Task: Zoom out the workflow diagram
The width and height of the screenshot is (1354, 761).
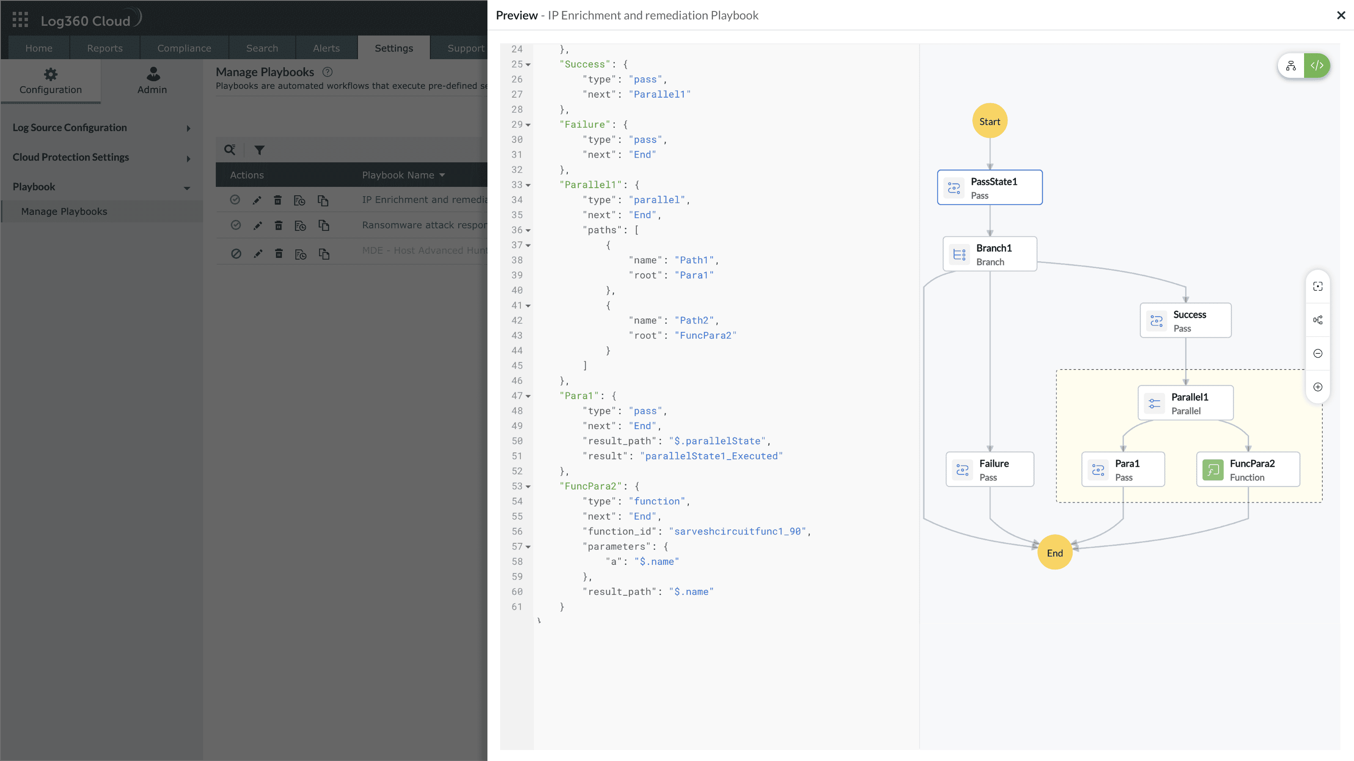Action: tap(1318, 353)
